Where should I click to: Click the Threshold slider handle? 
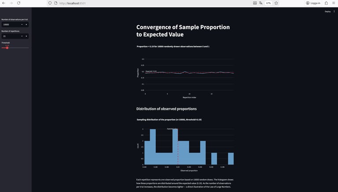pos(7,48)
